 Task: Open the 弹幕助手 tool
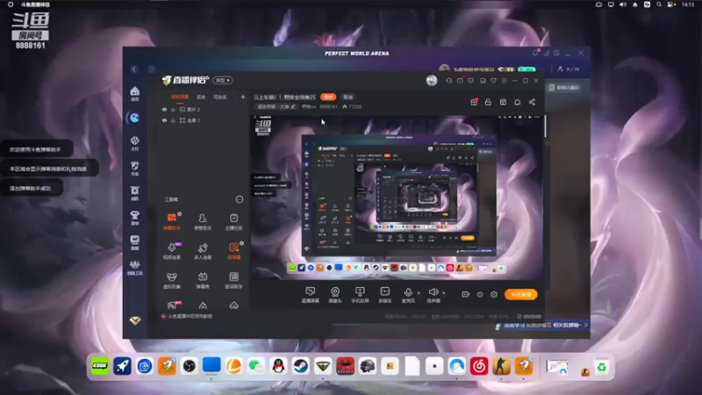click(x=171, y=221)
